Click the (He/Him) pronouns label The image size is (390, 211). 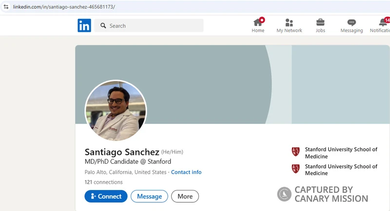(x=172, y=152)
